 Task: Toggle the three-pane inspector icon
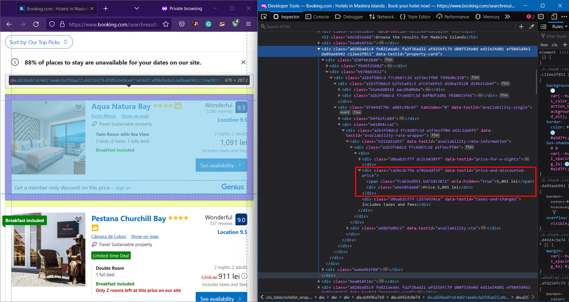543,27
